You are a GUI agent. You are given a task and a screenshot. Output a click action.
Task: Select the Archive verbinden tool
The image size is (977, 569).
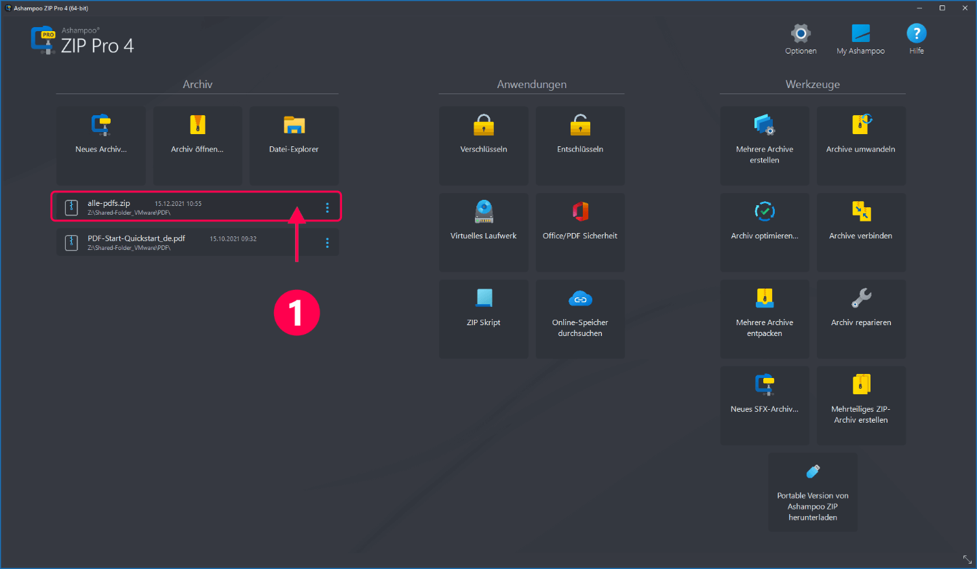coord(861,232)
